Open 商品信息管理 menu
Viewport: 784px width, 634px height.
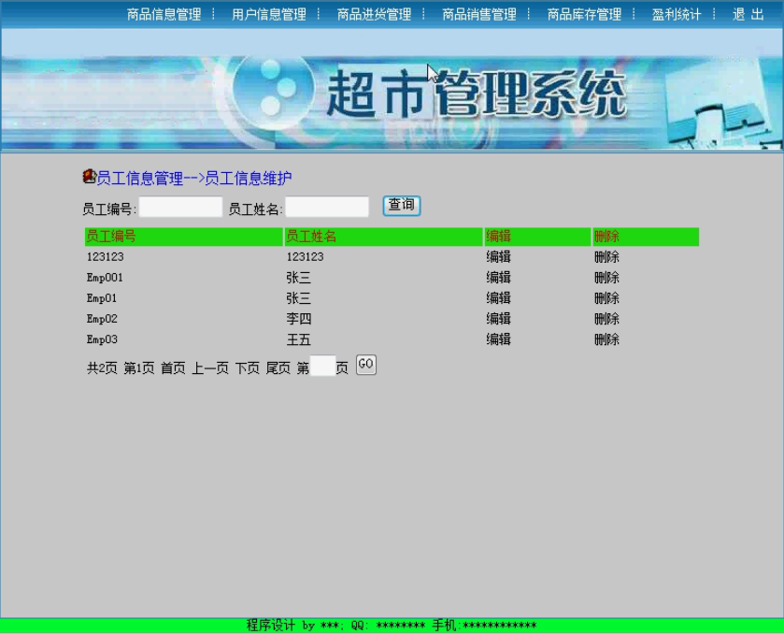tap(164, 14)
